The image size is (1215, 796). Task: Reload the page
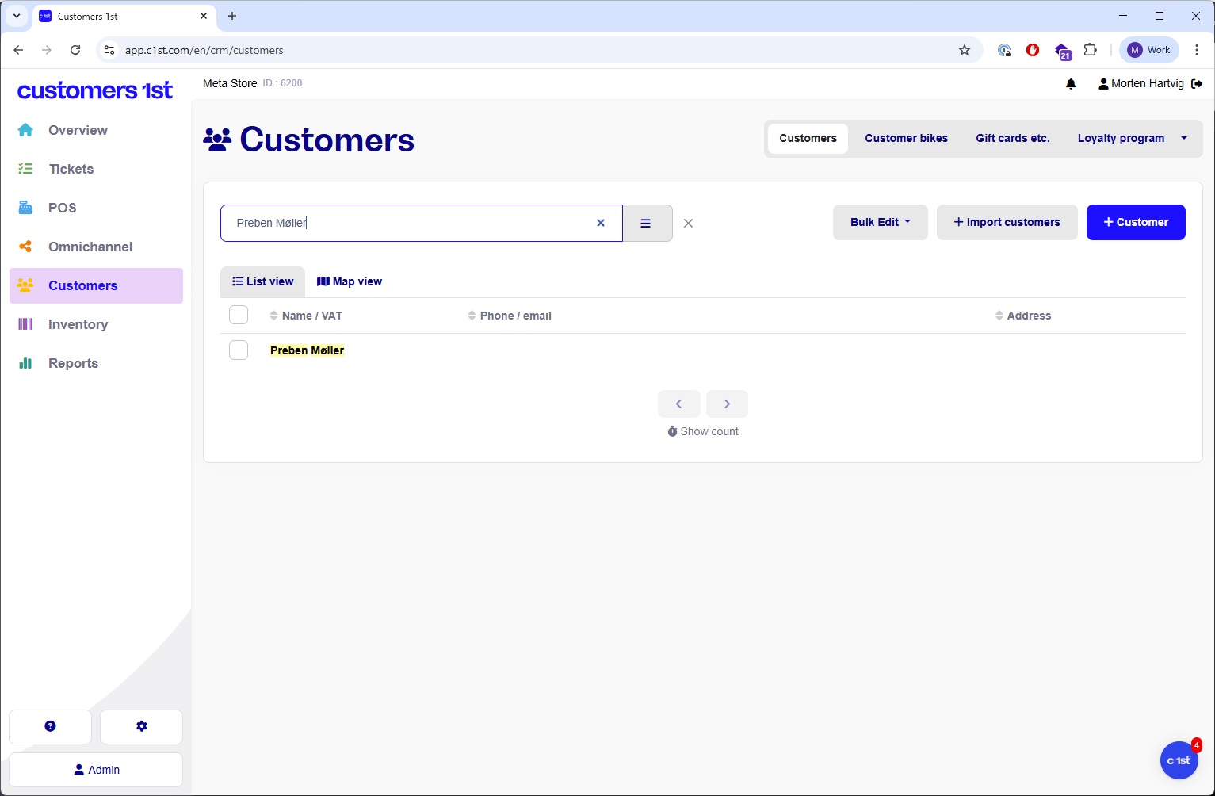(75, 50)
